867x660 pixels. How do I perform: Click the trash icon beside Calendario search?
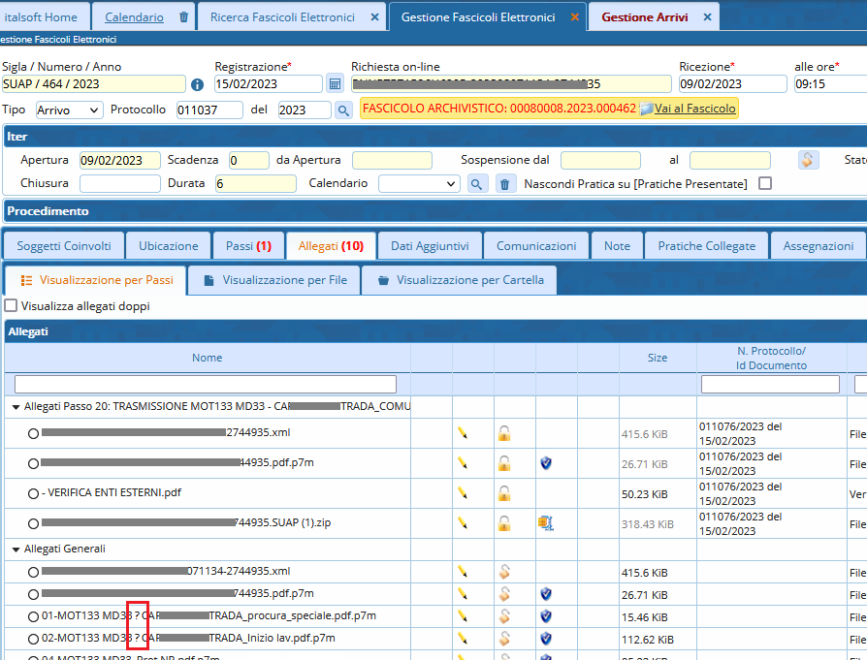point(504,183)
